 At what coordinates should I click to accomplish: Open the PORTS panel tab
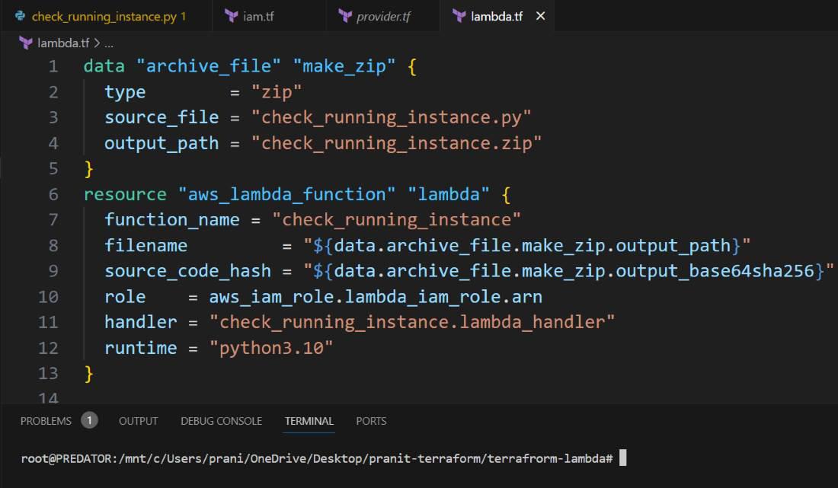point(371,421)
